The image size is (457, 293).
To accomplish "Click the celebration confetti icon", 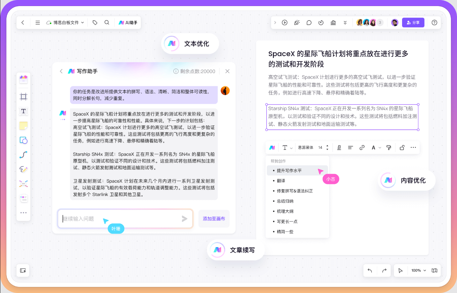I will pyautogui.click(x=297, y=23).
